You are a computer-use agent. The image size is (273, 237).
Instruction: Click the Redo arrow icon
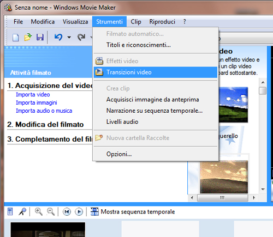click(81, 37)
